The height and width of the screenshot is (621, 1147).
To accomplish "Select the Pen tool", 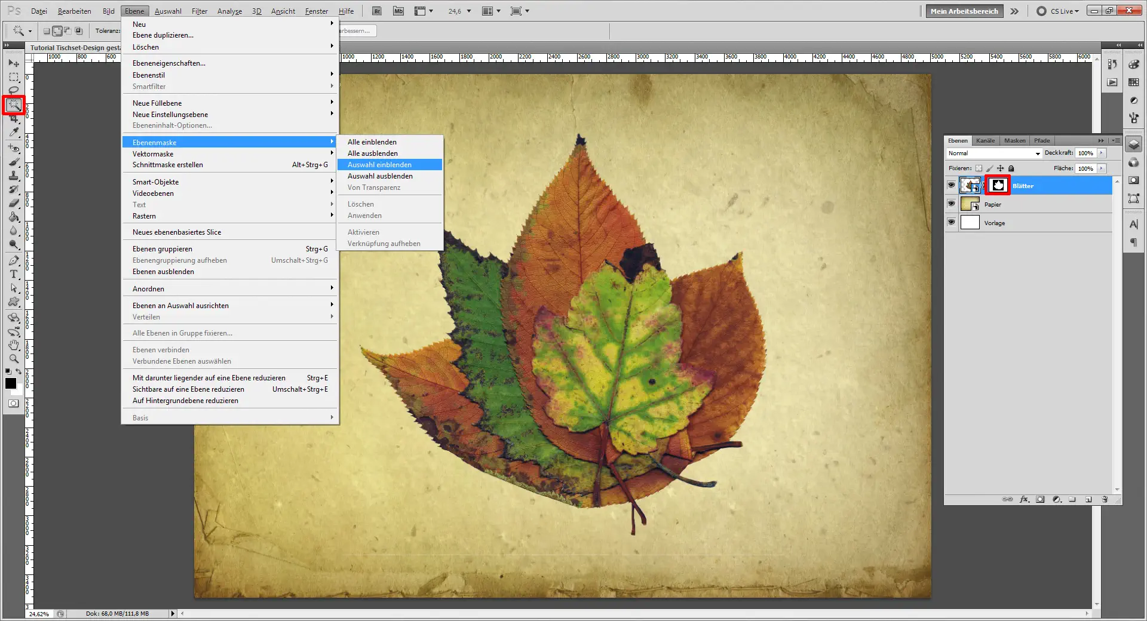I will pyautogui.click(x=14, y=260).
